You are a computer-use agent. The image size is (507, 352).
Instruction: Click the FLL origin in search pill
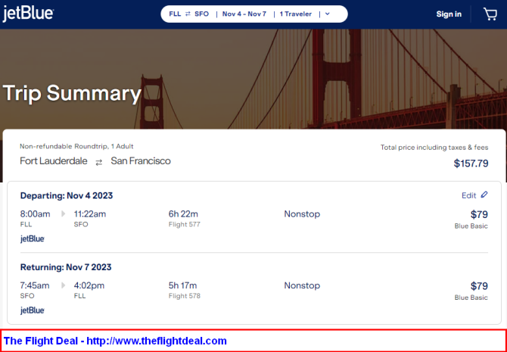pyautogui.click(x=175, y=14)
